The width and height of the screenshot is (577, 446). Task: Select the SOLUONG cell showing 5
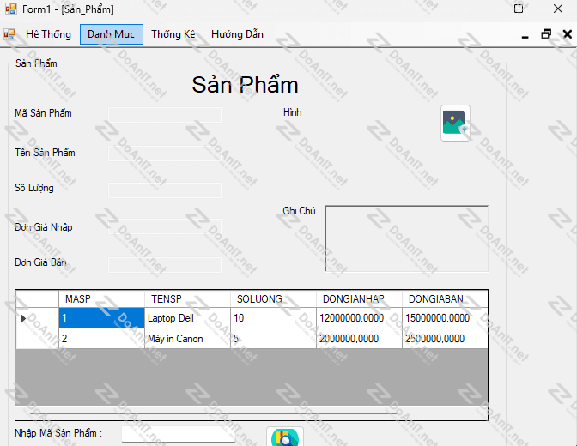tap(273, 339)
